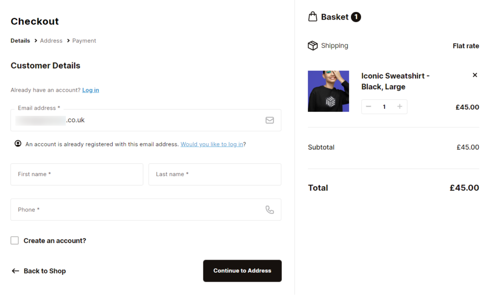
Task: Click the Shipping box icon
Action: coord(313,45)
